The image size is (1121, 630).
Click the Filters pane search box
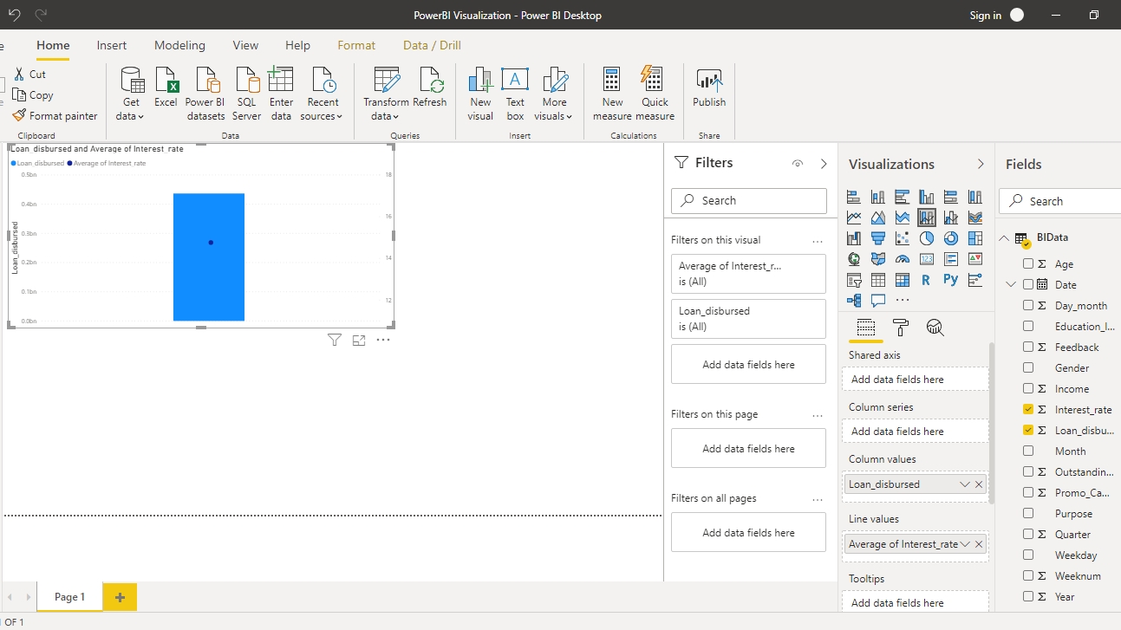(749, 200)
